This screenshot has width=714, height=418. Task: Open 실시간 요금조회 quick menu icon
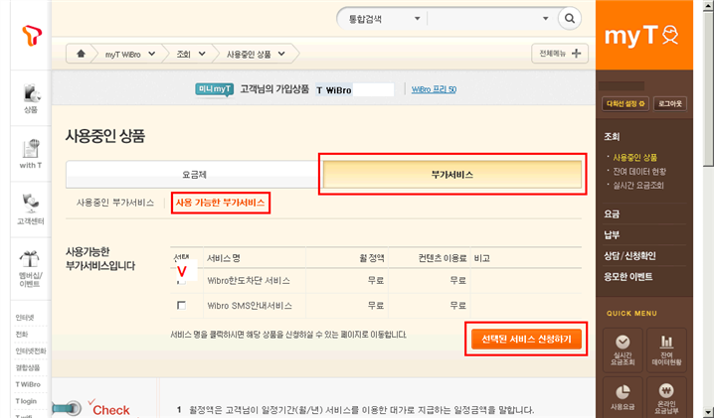pyautogui.click(x=623, y=349)
